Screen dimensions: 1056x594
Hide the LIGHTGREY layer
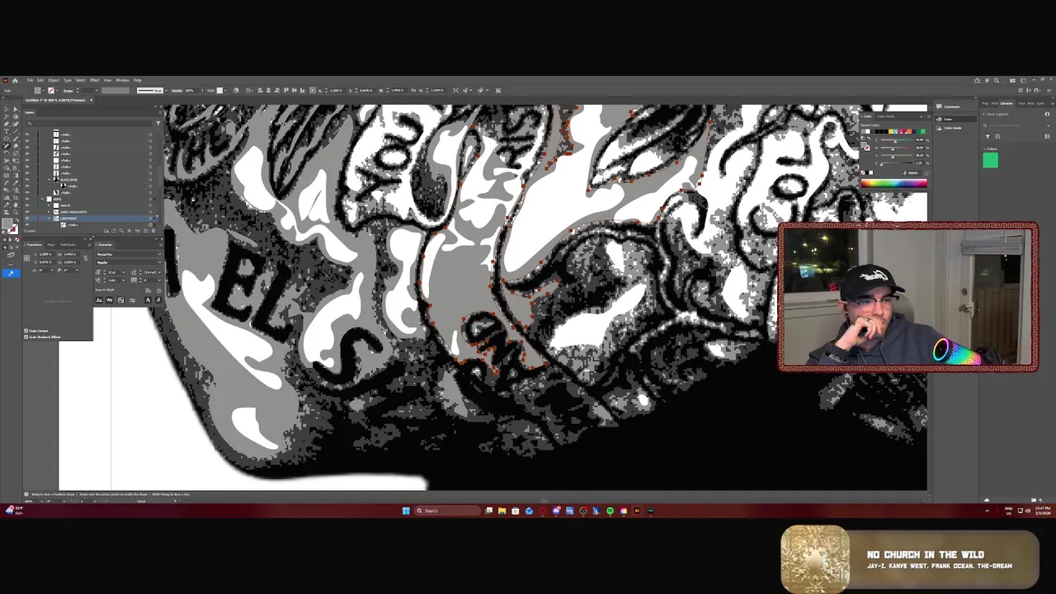coord(27,219)
